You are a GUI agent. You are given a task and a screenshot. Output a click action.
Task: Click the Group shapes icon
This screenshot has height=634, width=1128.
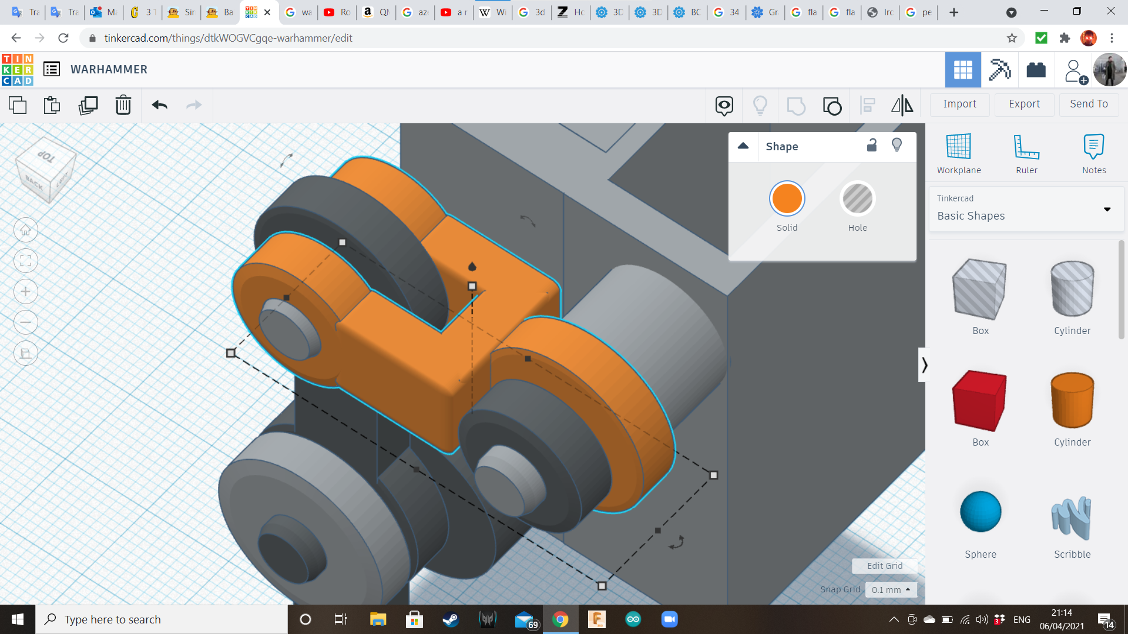pyautogui.click(x=796, y=106)
